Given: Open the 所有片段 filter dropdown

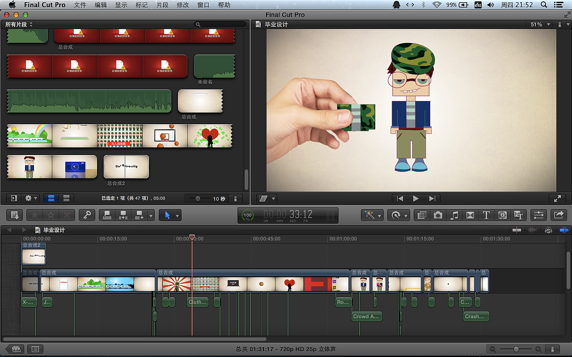Looking at the screenshot, I should click(x=19, y=25).
